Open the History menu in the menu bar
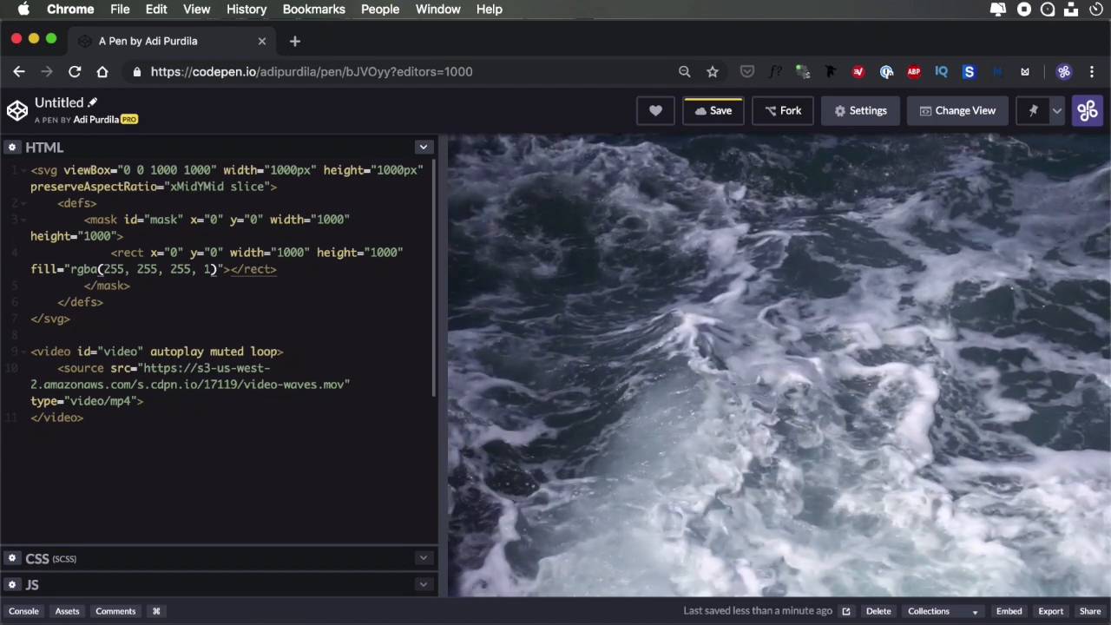This screenshot has height=625, width=1111. point(247,10)
